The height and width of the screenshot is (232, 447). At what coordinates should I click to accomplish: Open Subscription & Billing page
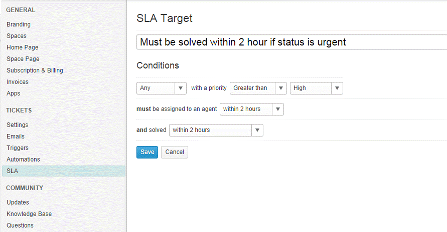[35, 70]
